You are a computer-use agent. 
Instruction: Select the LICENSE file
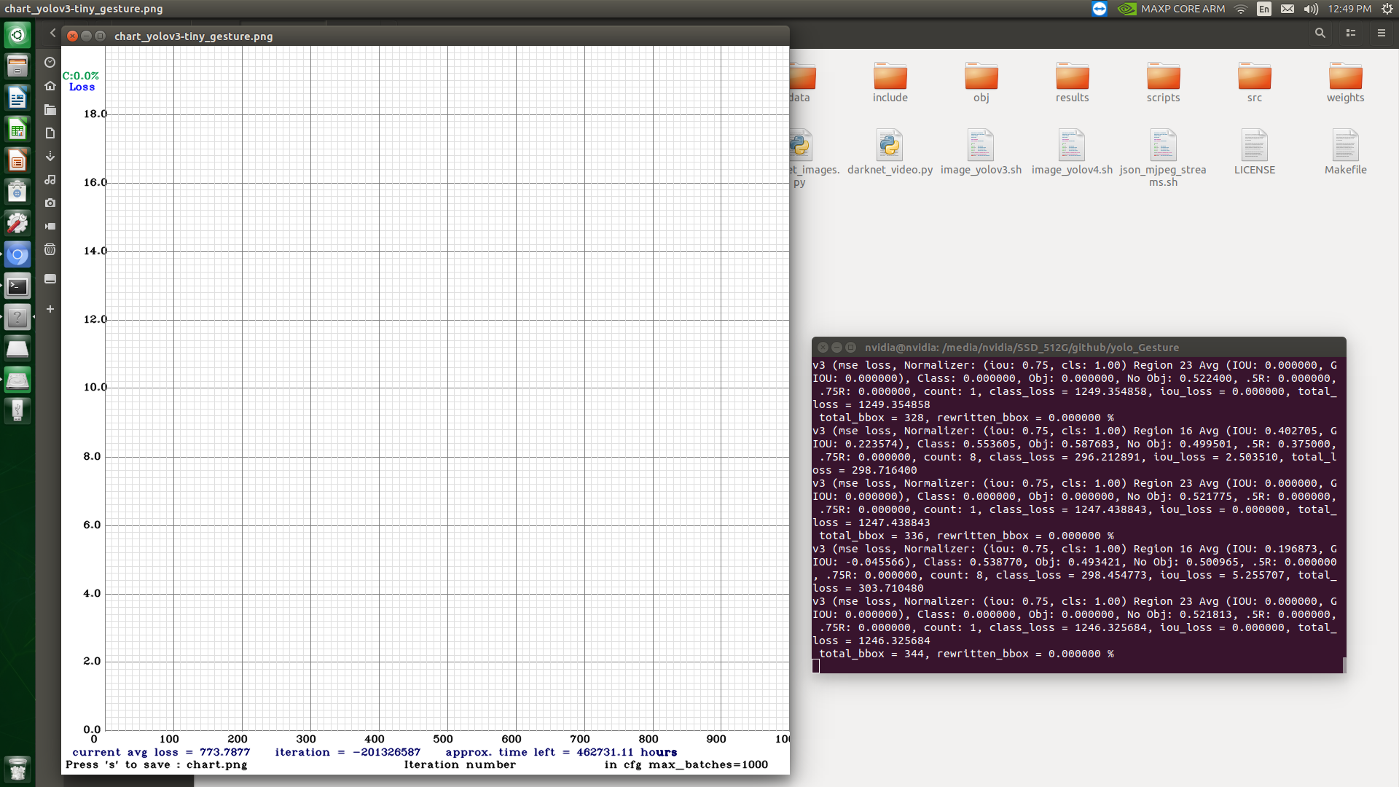click(1255, 152)
